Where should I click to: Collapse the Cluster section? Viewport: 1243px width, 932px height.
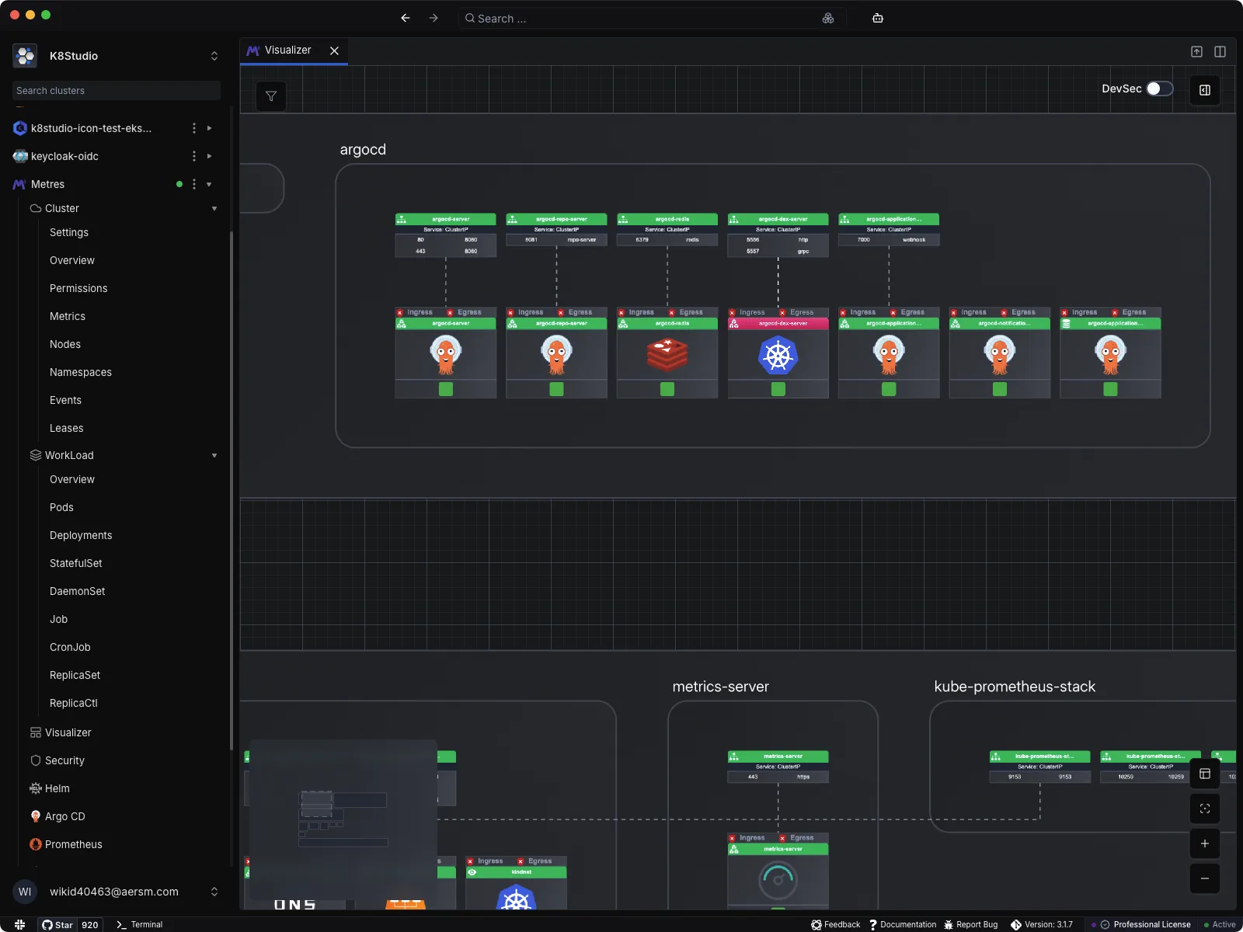click(214, 208)
